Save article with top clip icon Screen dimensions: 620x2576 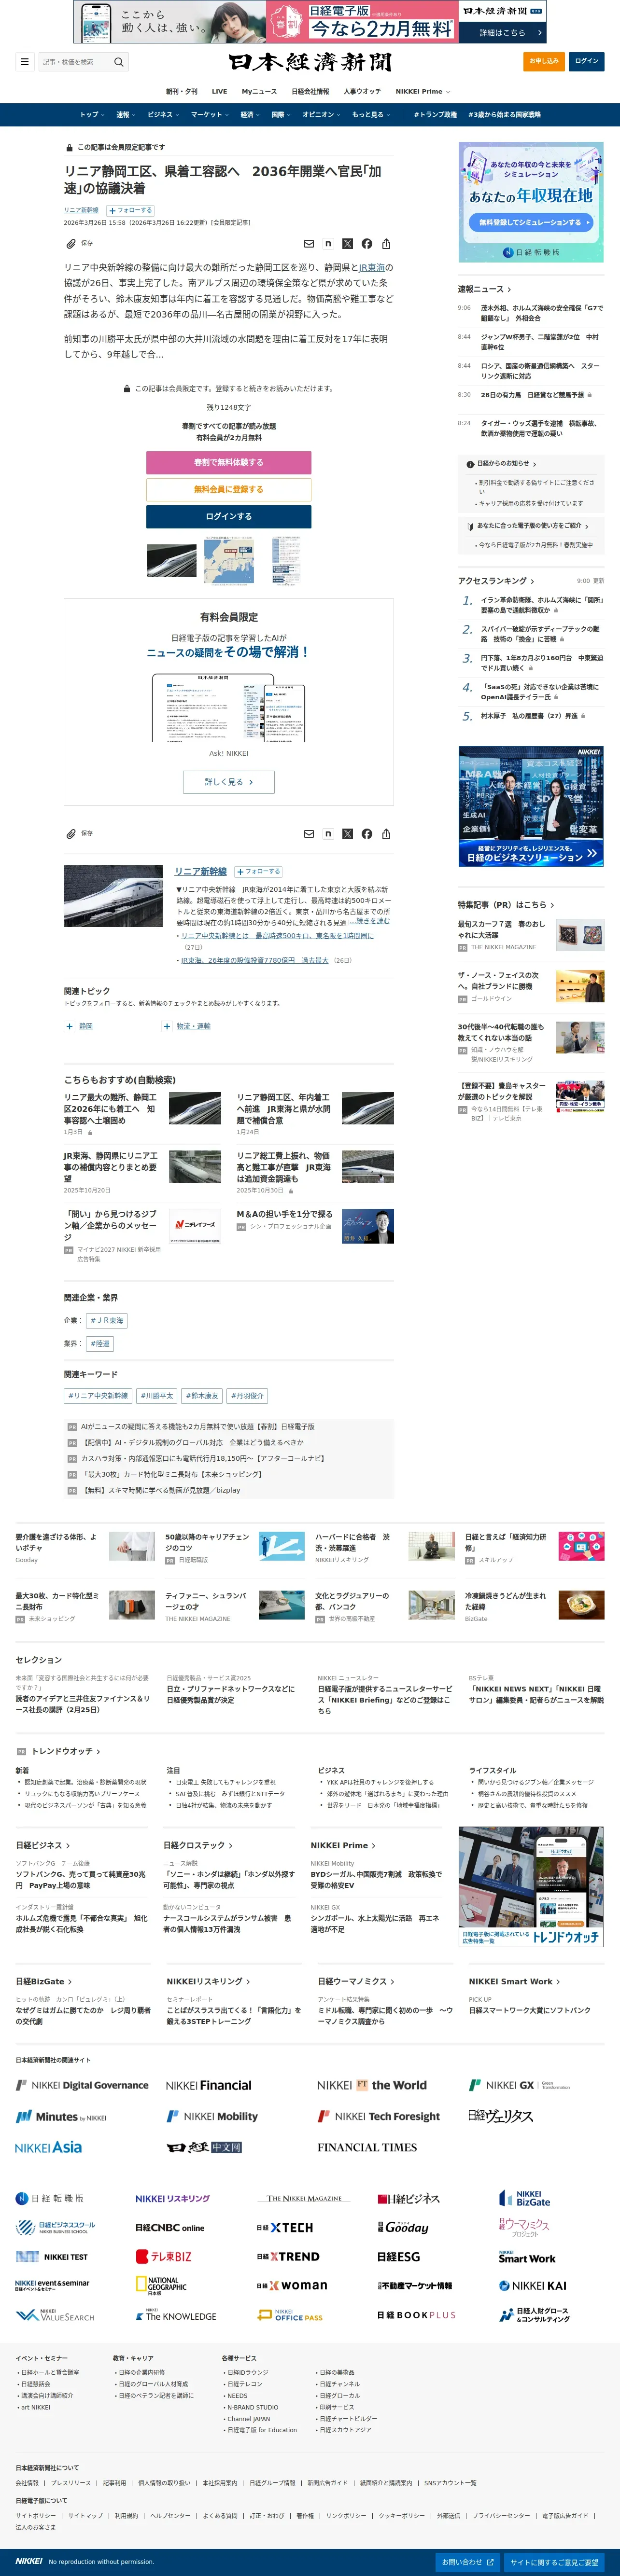click(71, 243)
